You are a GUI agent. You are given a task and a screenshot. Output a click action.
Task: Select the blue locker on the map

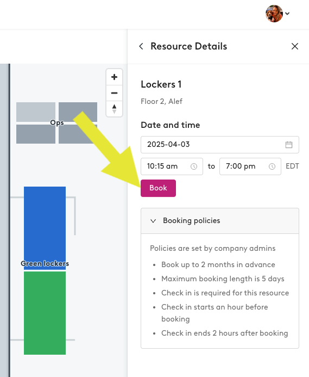tap(45, 228)
